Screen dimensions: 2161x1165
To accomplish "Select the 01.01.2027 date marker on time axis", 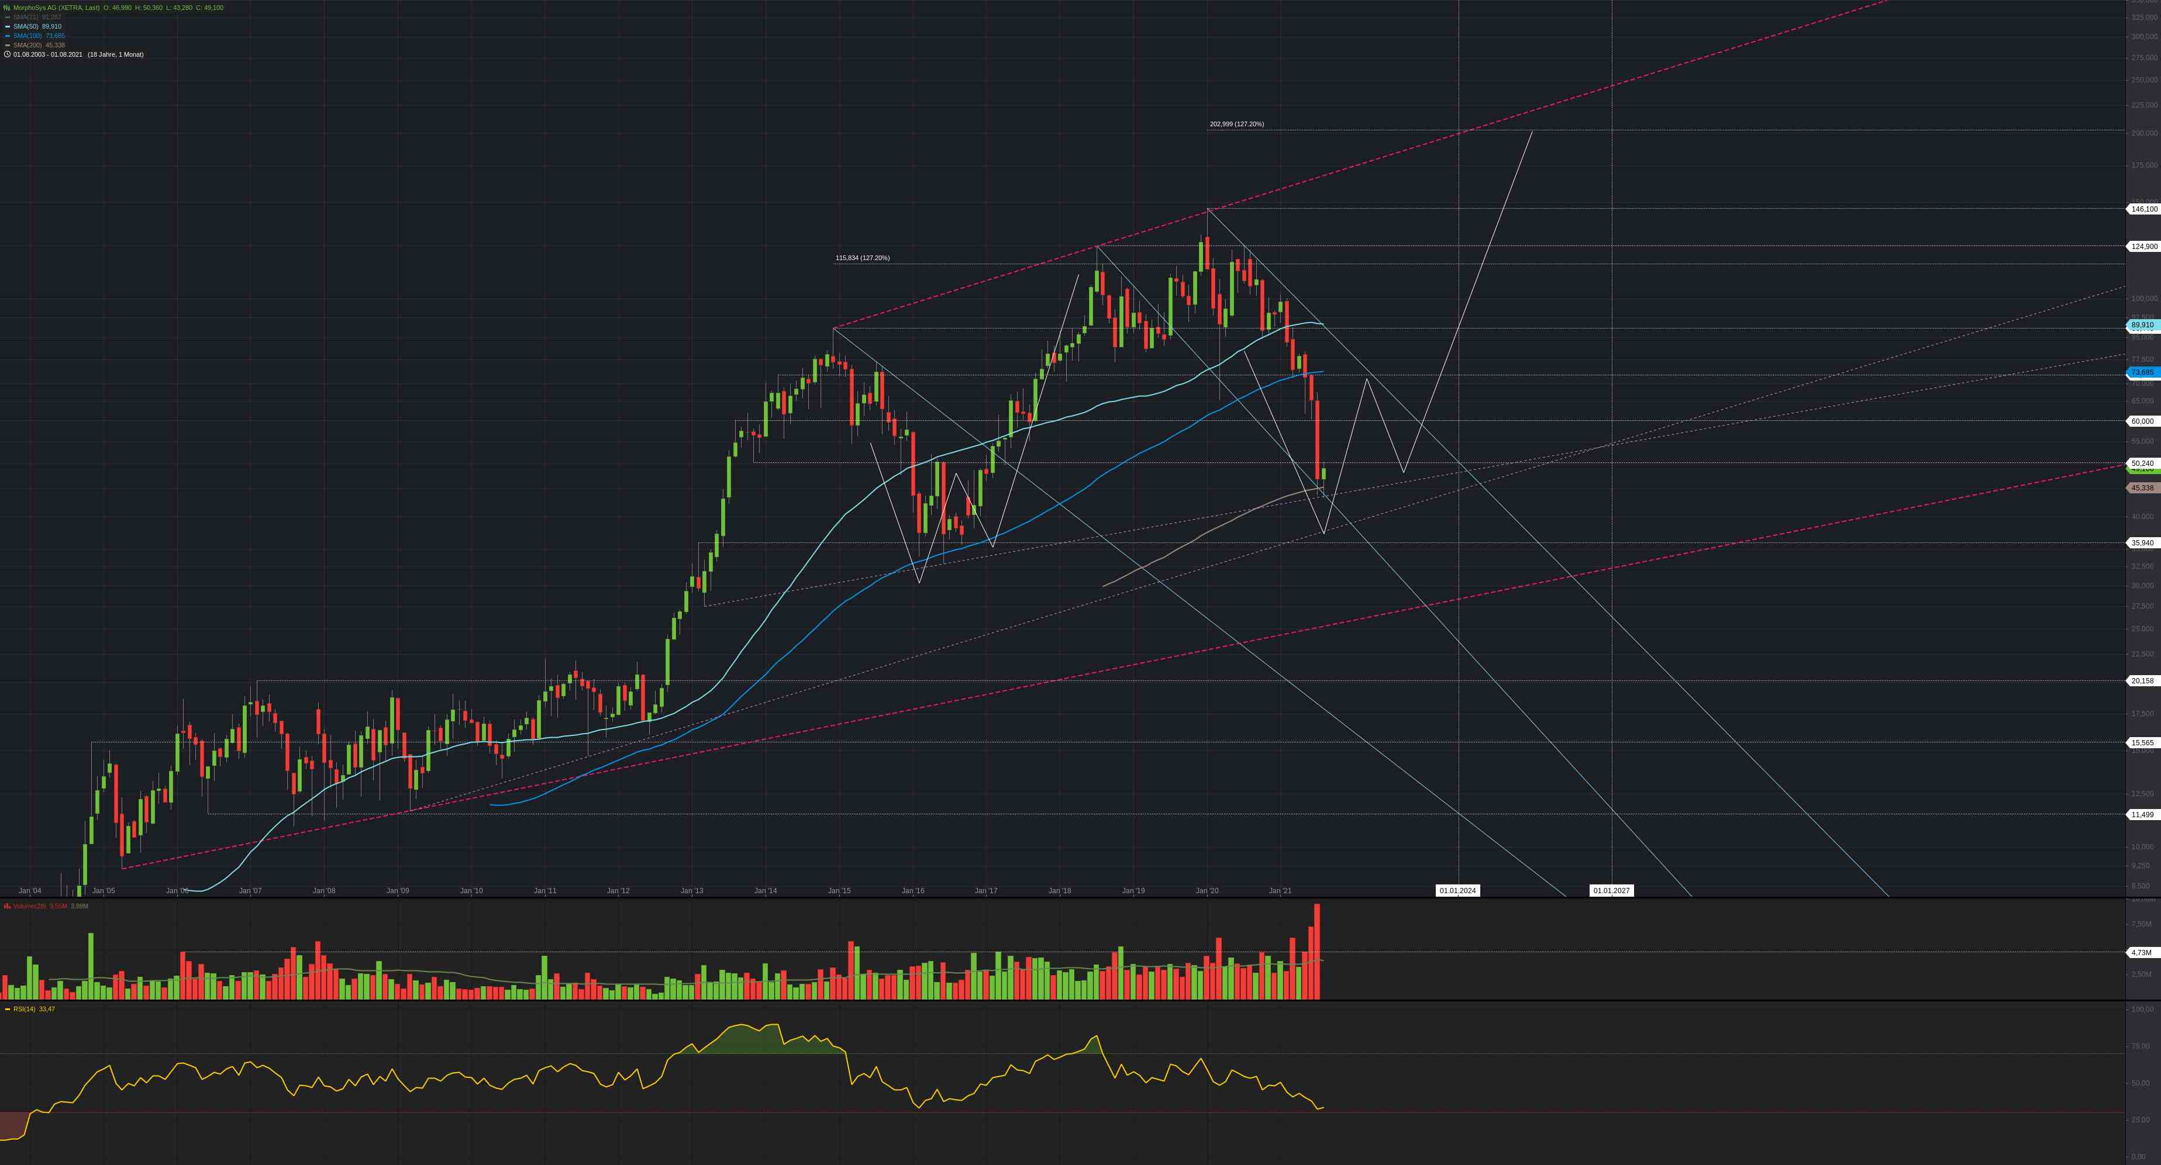I will click(1611, 891).
